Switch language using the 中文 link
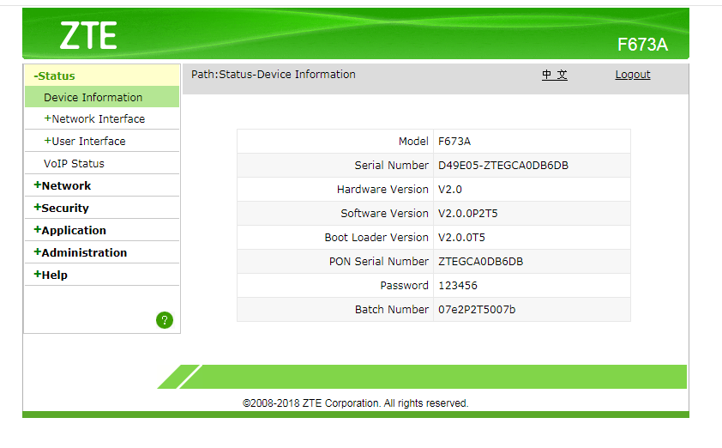The width and height of the screenshot is (722, 448). [555, 75]
